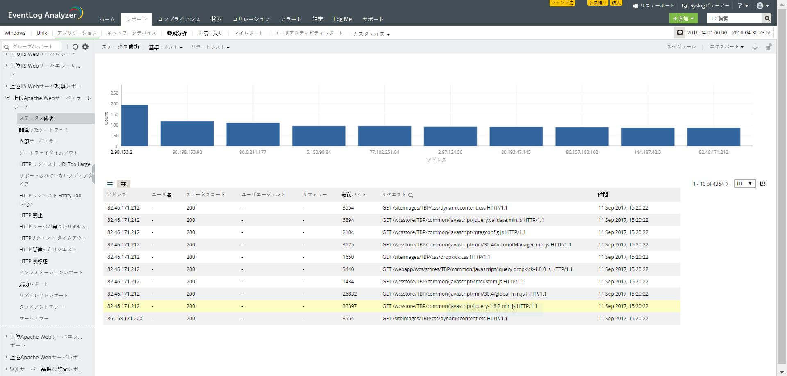Viewport: 787px width, 376px height.
Task: Switch to grid table view toggle
Action: [x=123, y=184]
